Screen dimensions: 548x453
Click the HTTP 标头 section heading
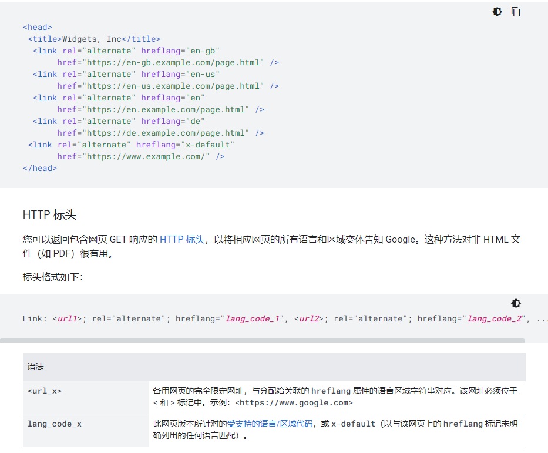pos(49,214)
